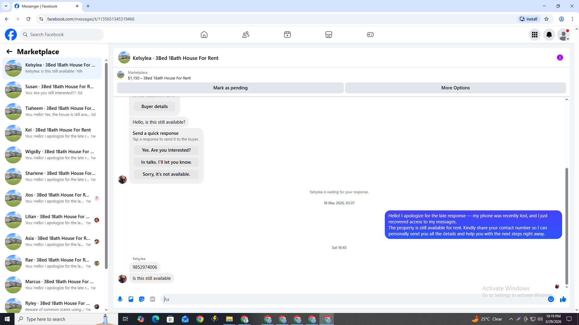Open Jlos conversation in chat list
The image size is (579, 325).
52,198
